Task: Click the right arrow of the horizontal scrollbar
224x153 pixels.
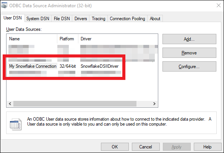Action: pos(154,104)
